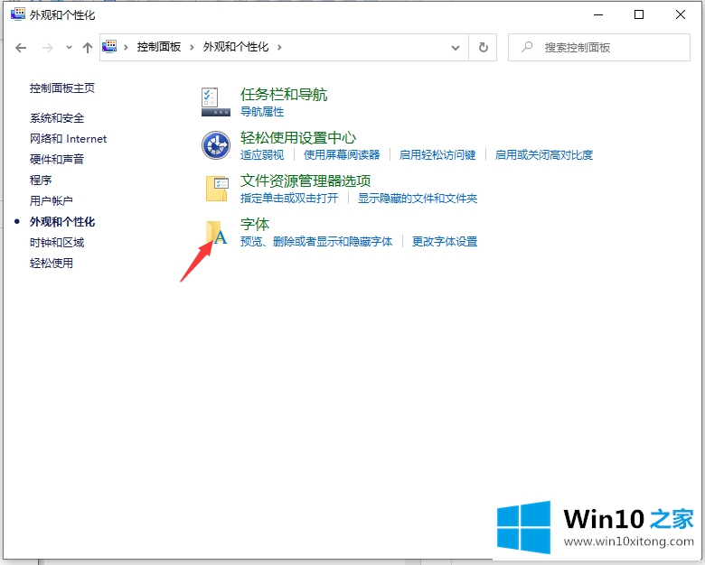Go forward with the forward arrow
The width and height of the screenshot is (705, 565).
click(48, 48)
